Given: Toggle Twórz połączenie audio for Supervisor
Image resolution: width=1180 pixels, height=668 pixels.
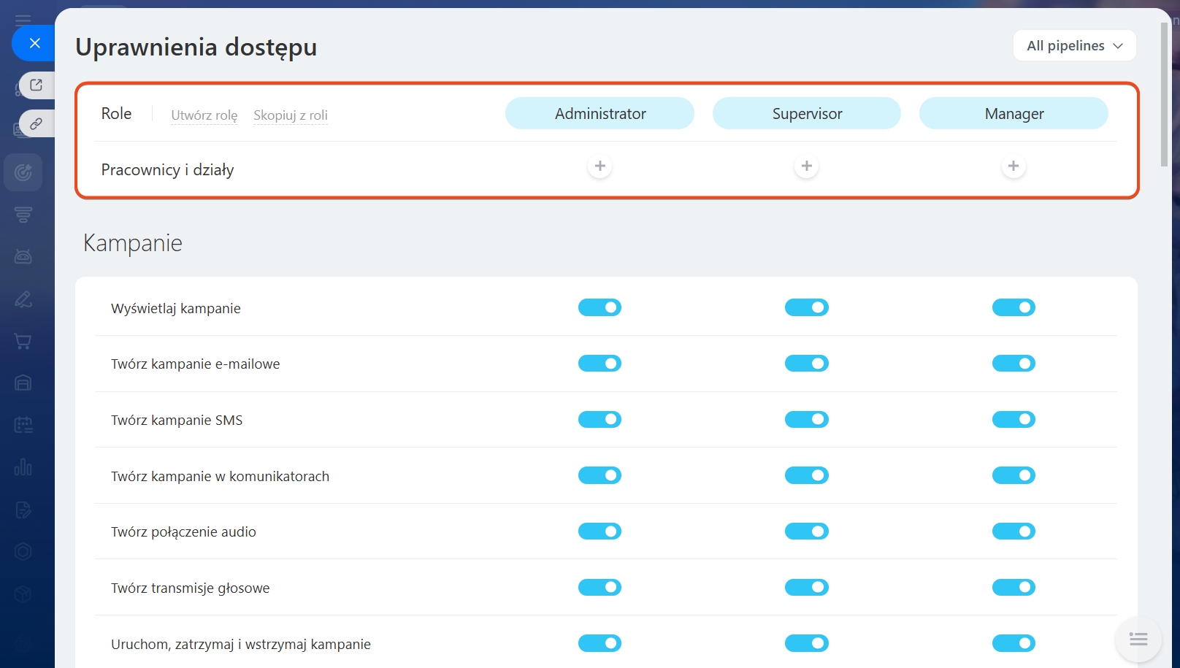Looking at the screenshot, I should [x=807, y=531].
